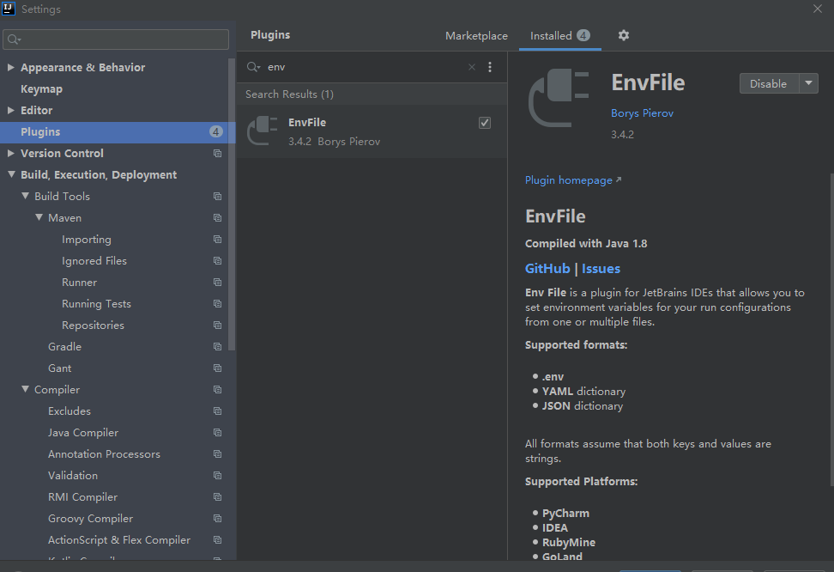Click the plugin search magnifier icon
834x572 pixels.
pyautogui.click(x=253, y=67)
